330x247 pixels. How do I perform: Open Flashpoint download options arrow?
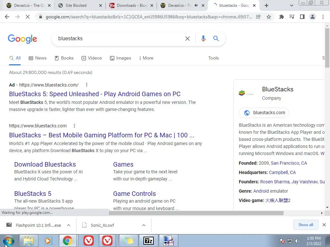pyautogui.click(x=69, y=225)
